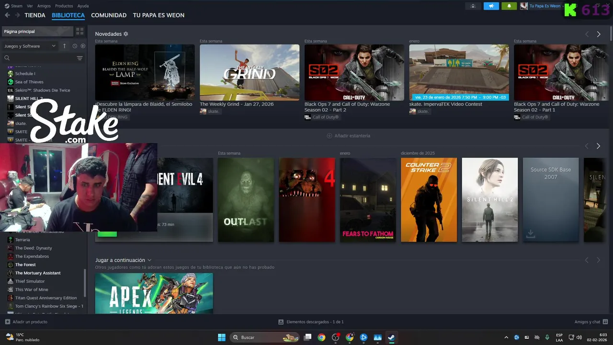
Task: Open the TU PAPA ES WEON profile tab
Action: [159, 15]
